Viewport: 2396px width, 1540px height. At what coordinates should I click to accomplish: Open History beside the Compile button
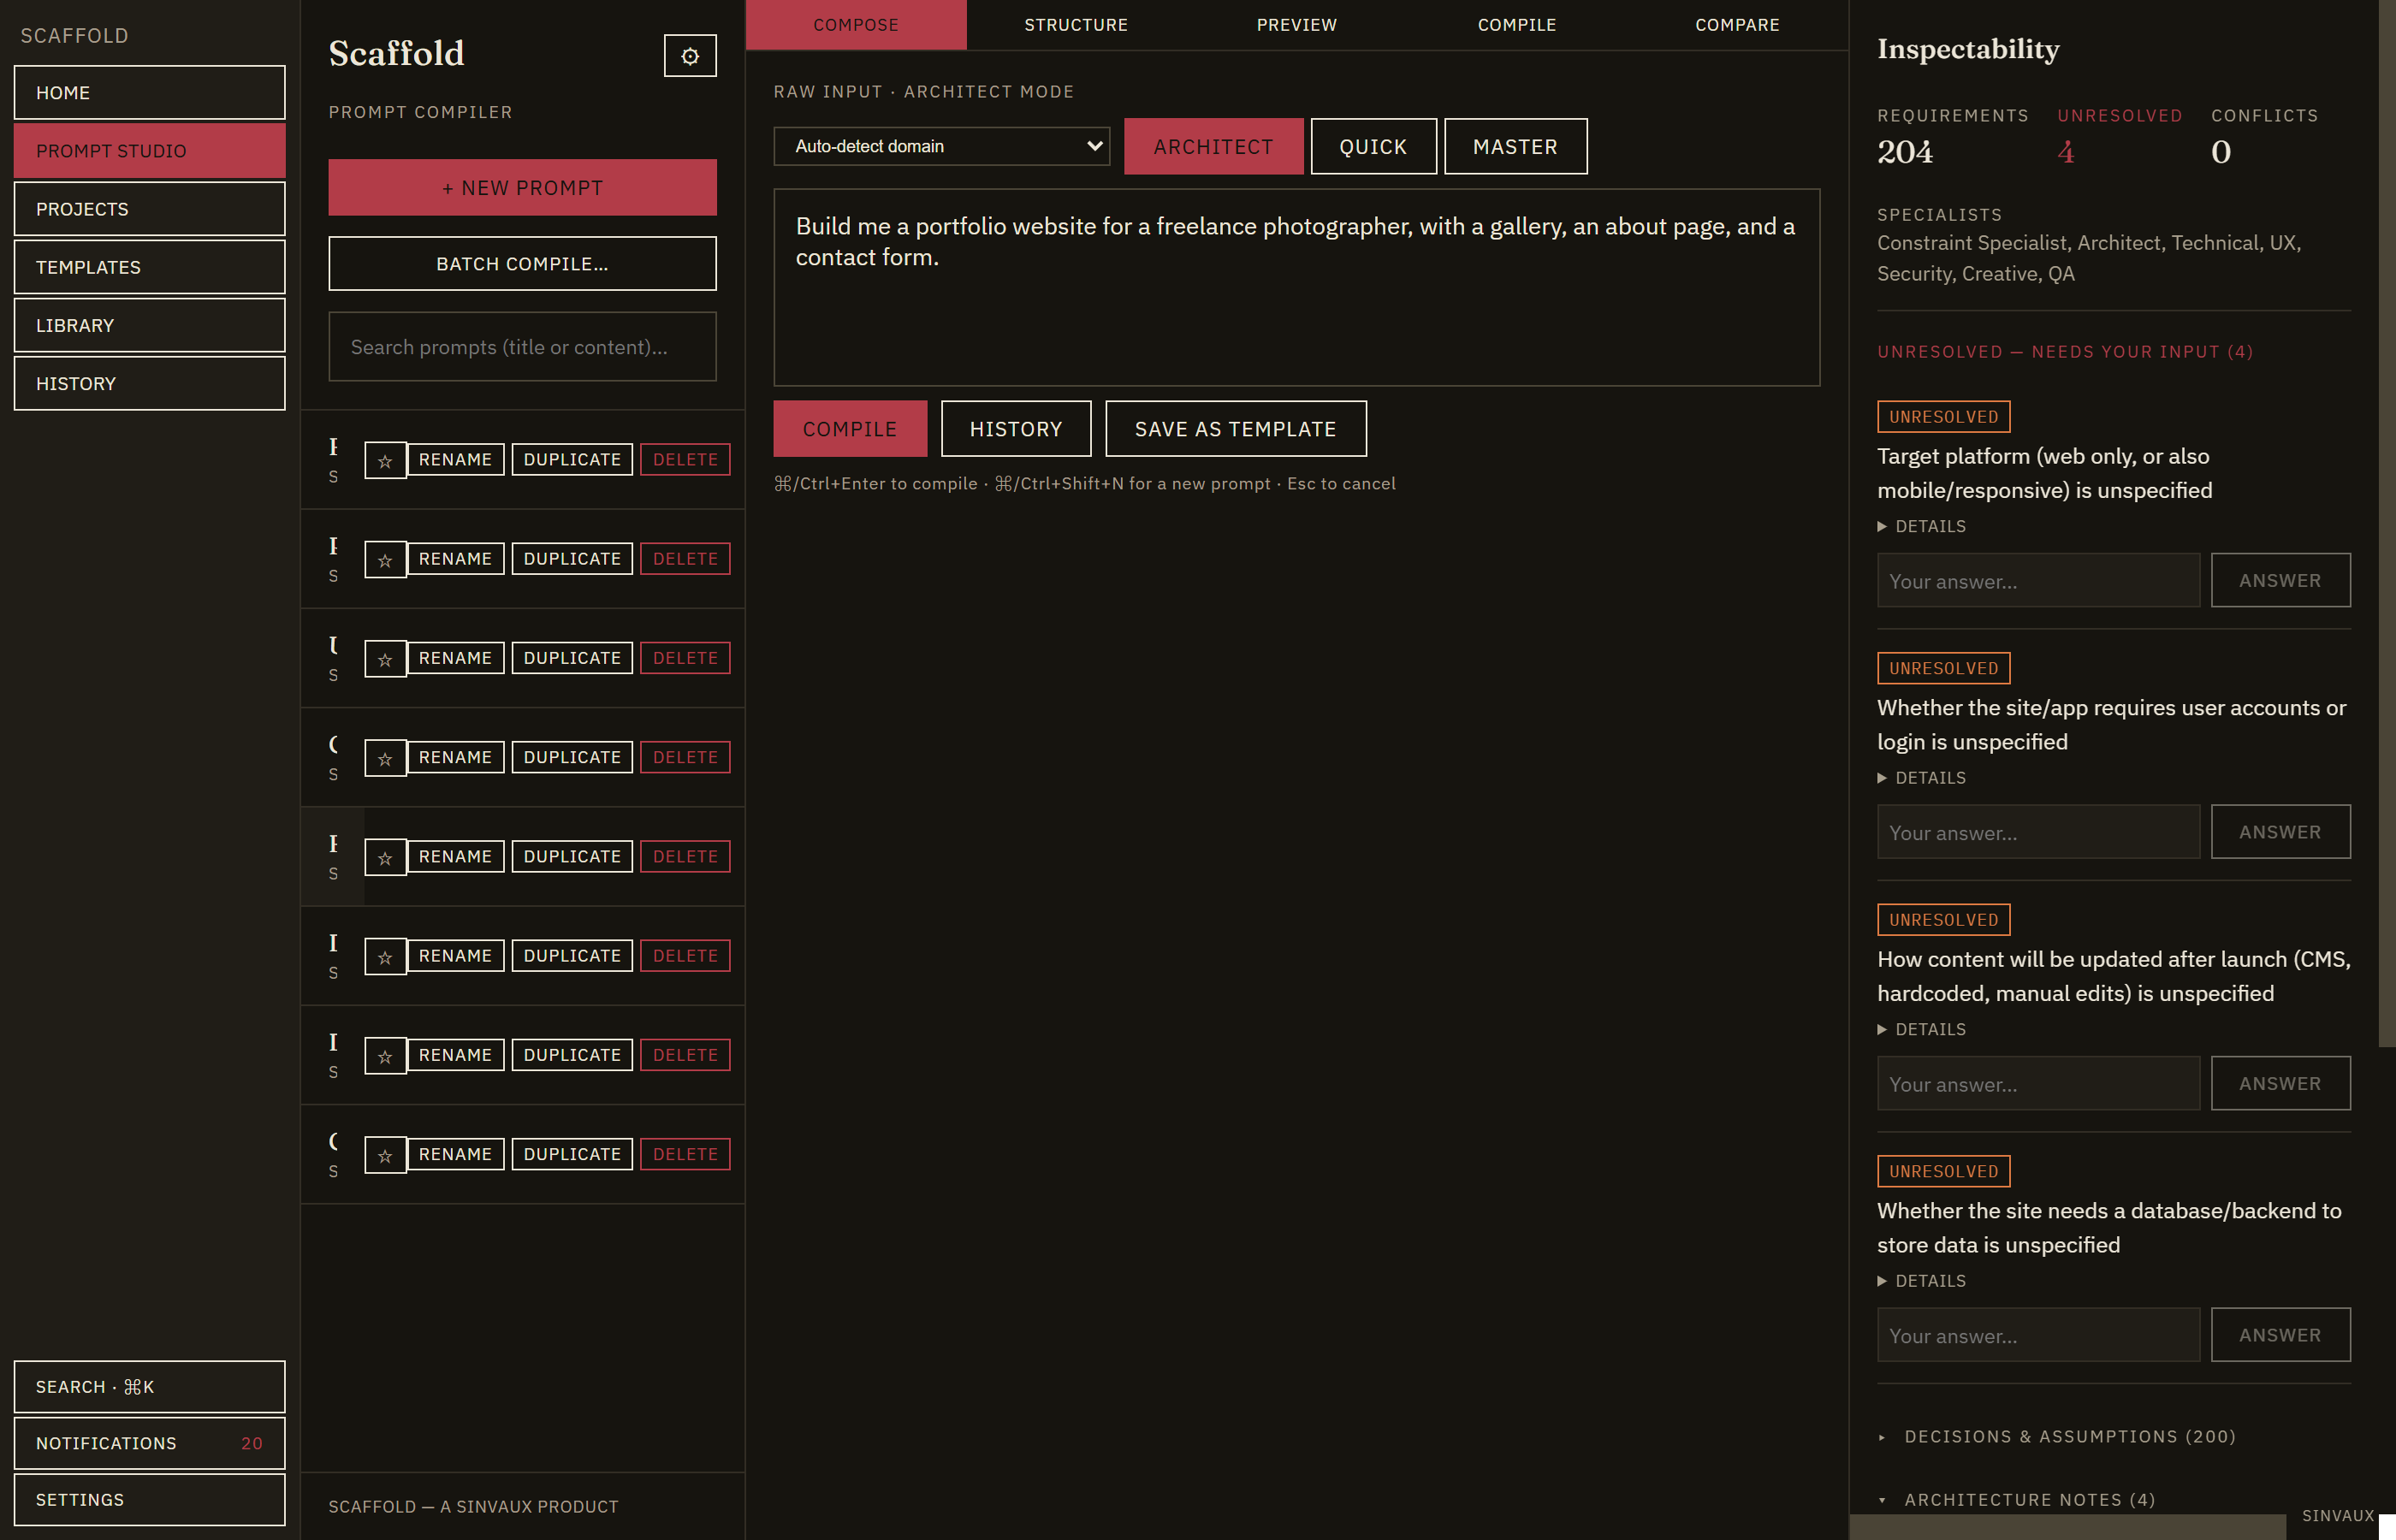[x=1016, y=429]
